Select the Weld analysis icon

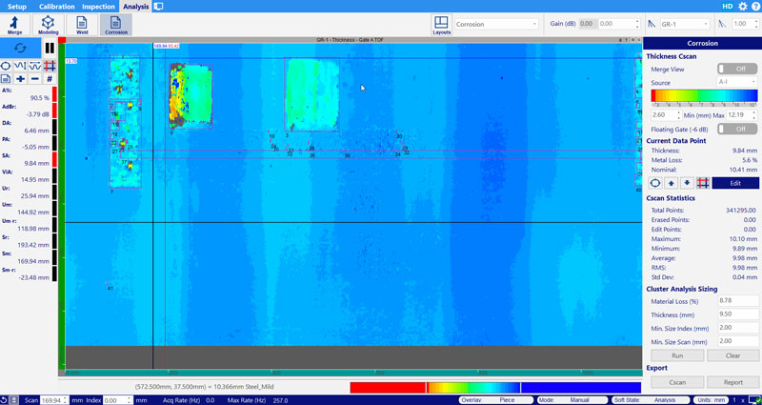(x=82, y=25)
